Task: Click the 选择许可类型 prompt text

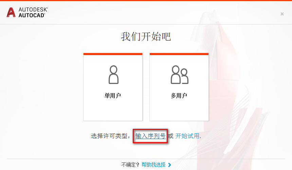Action: [x=109, y=136]
